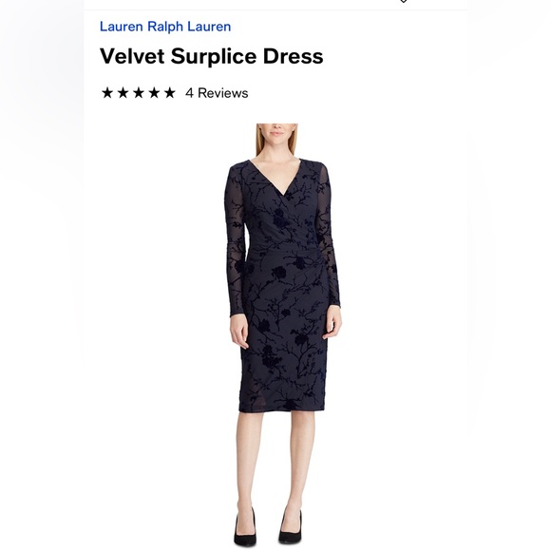Click the hem of the dress skirt
This screenshot has width=551, height=551.
pyautogui.click(x=282, y=406)
